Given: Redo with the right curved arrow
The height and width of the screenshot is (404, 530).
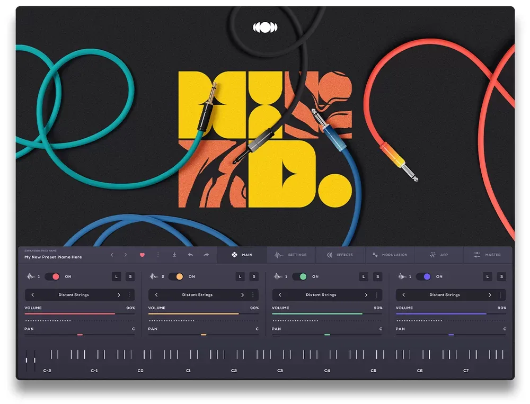Looking at the screenshot, I should tap(206, 255).
